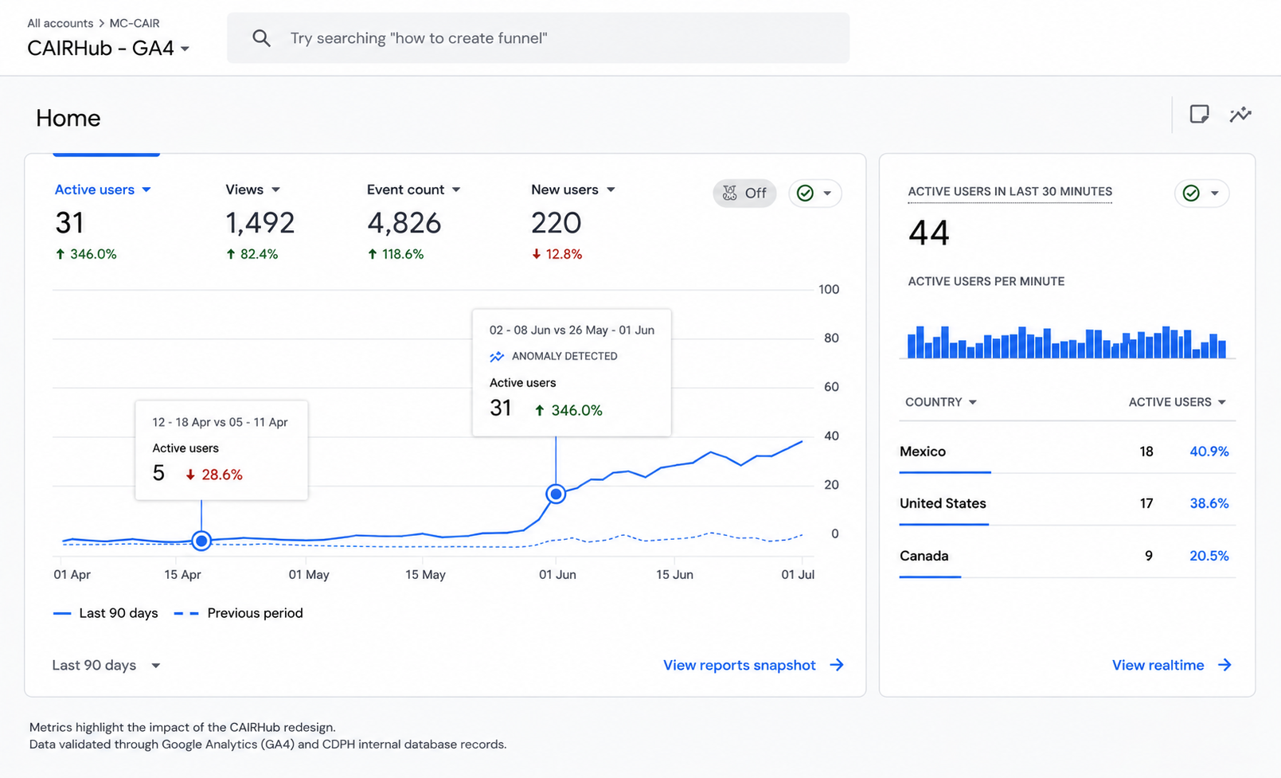The width and height of the screenshot is (1281, 778).
Task: Select the Views metric tab
Action: point(253,190)
